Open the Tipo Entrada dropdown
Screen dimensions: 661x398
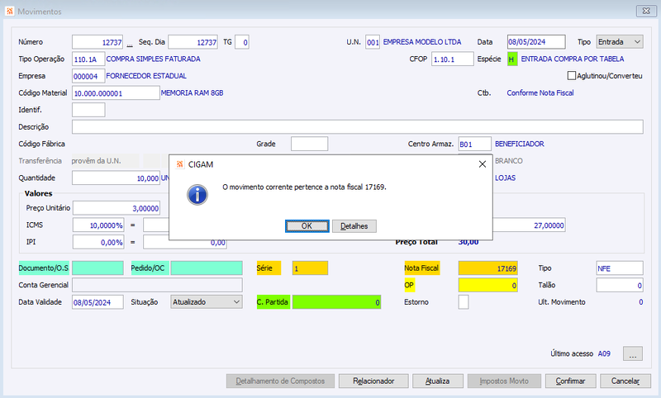(619, 42)
